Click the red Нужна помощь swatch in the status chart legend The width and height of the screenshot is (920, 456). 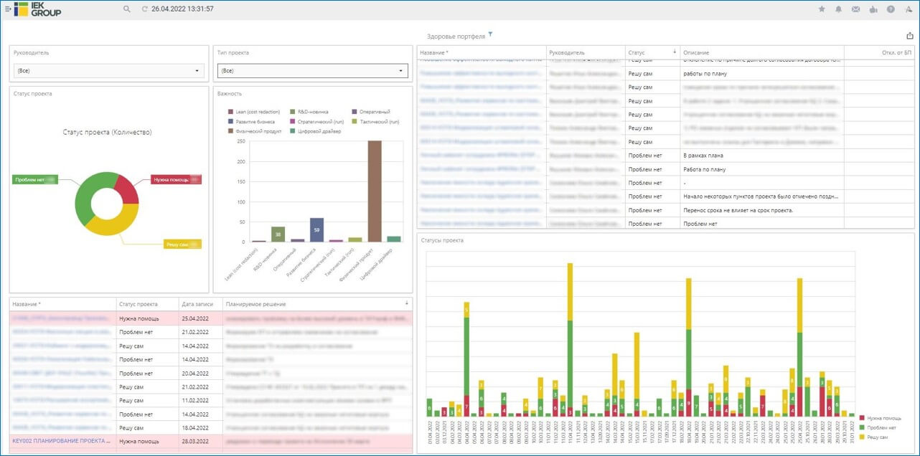(863, 418)
